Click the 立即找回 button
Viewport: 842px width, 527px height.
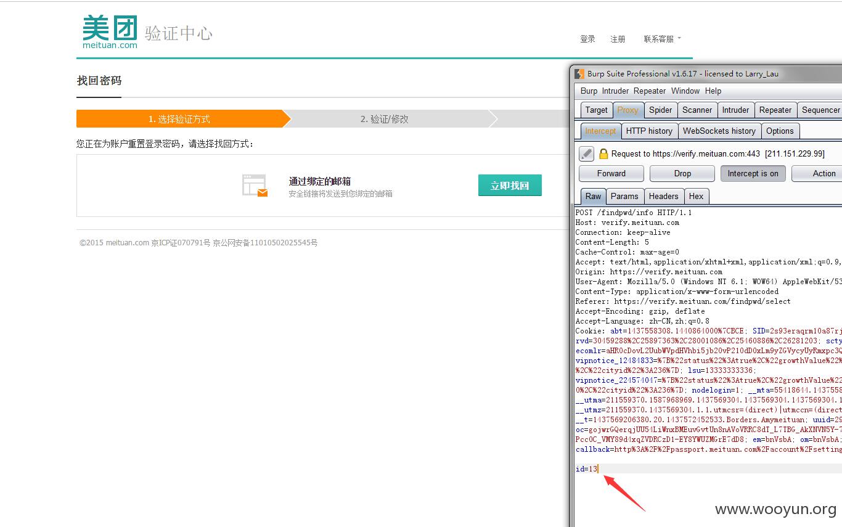(x=510, y=186)
